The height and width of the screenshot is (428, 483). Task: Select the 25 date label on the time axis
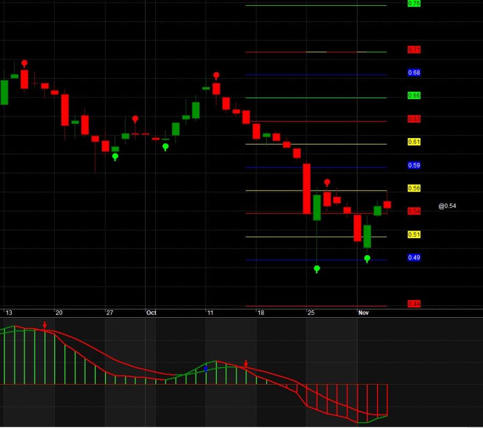(311, 312)
